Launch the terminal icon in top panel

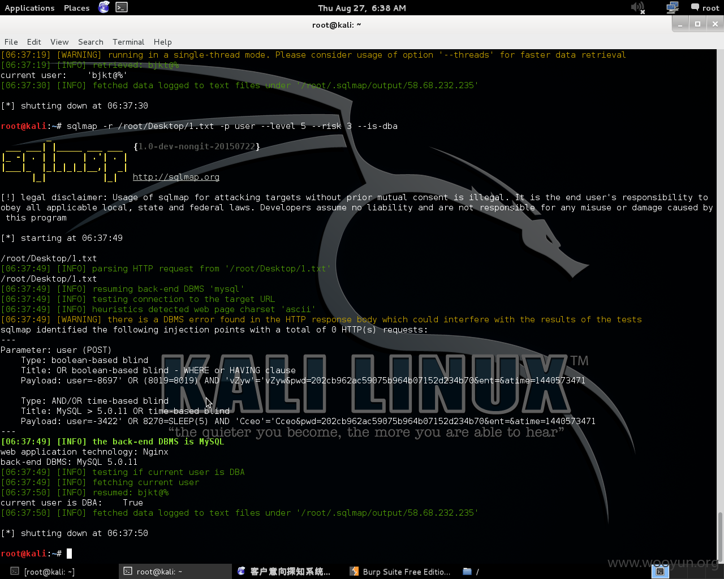(122, 7)
